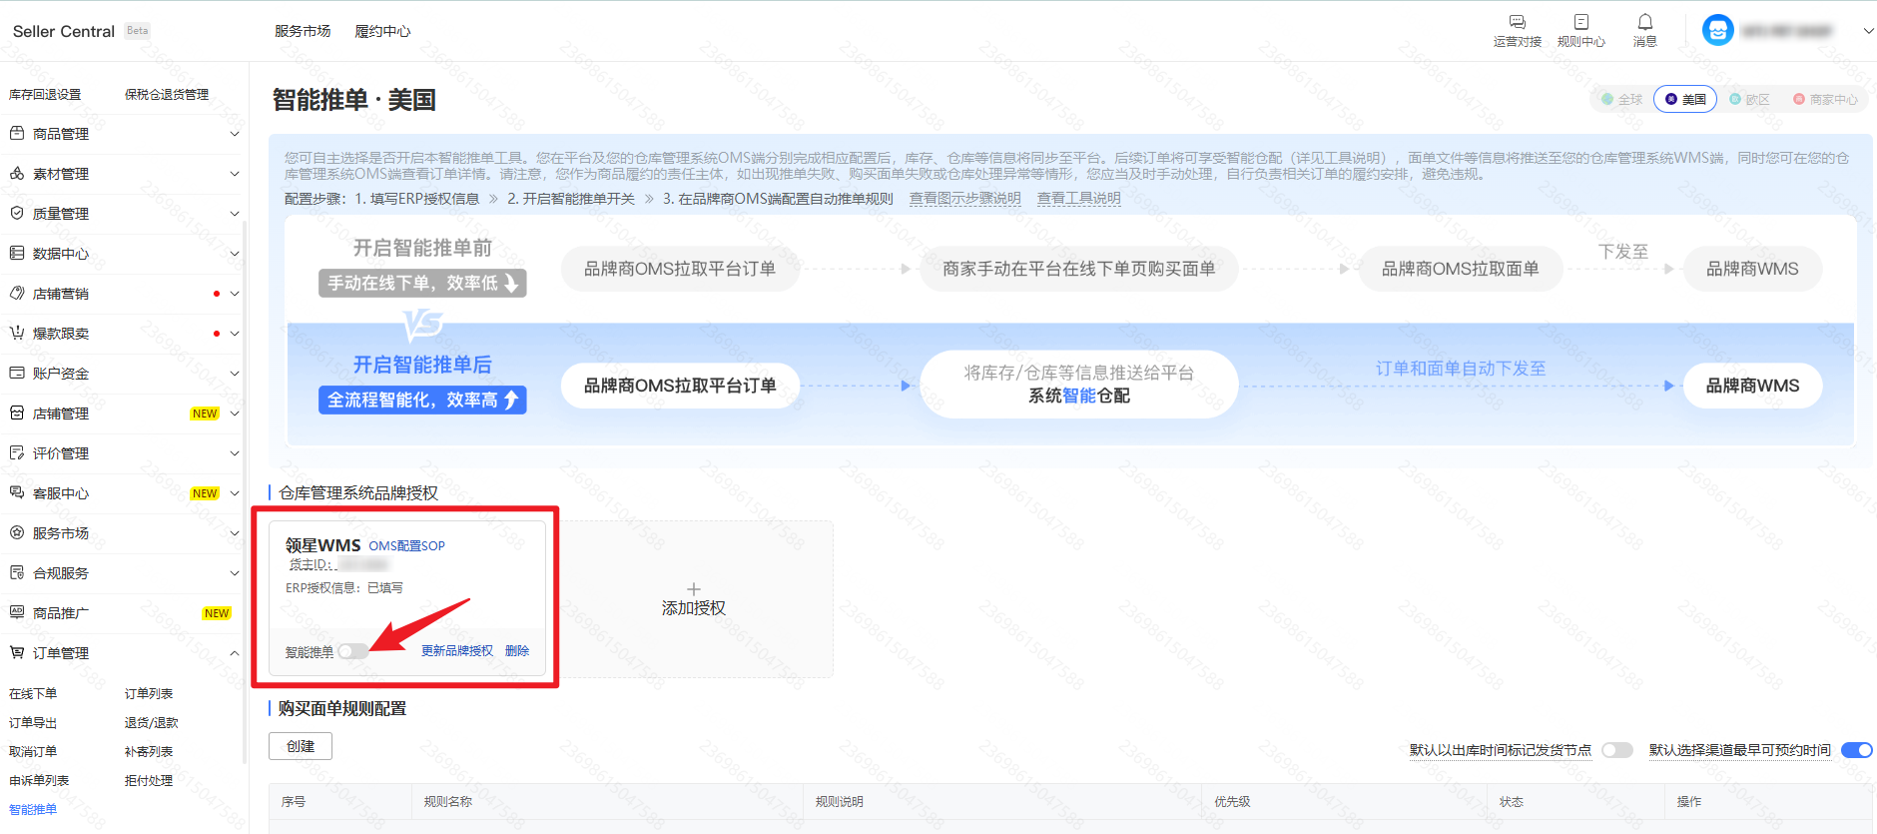
Task: Click the 账户资金 card icon
Action: 17,373
